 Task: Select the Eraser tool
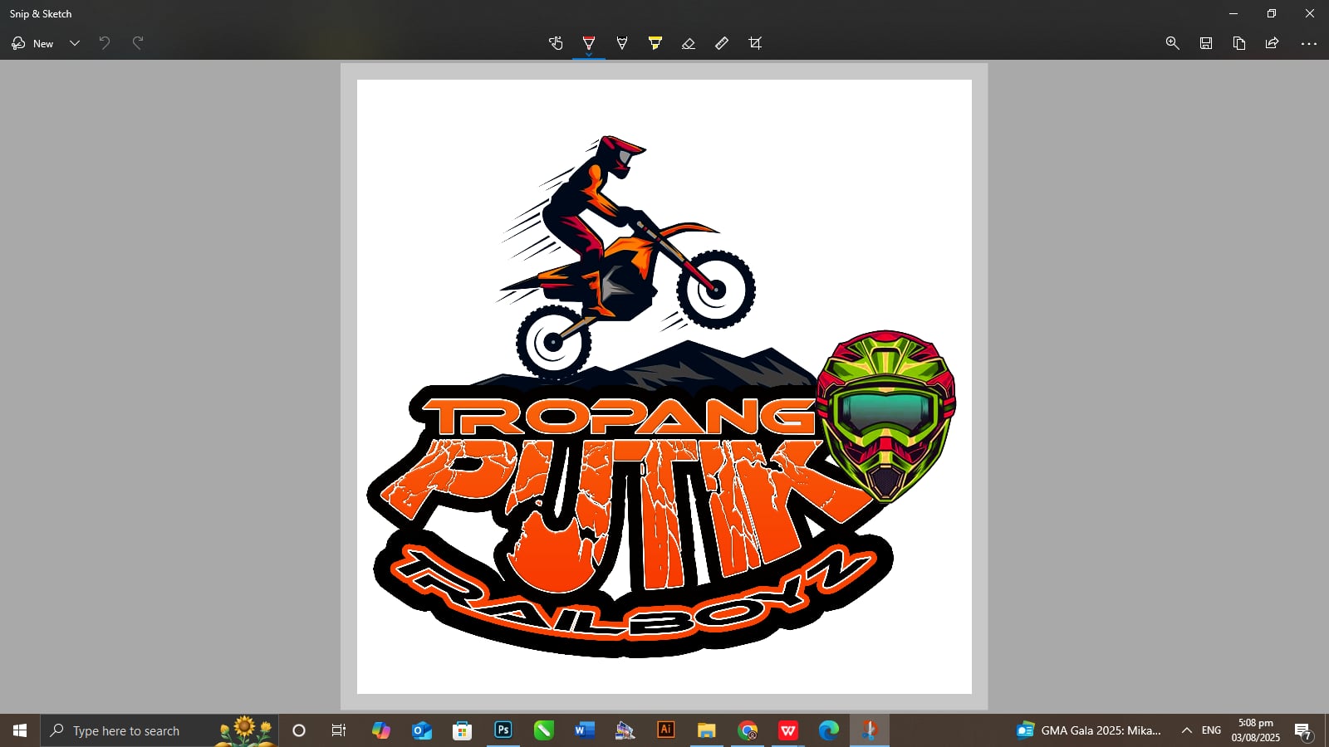689,43
